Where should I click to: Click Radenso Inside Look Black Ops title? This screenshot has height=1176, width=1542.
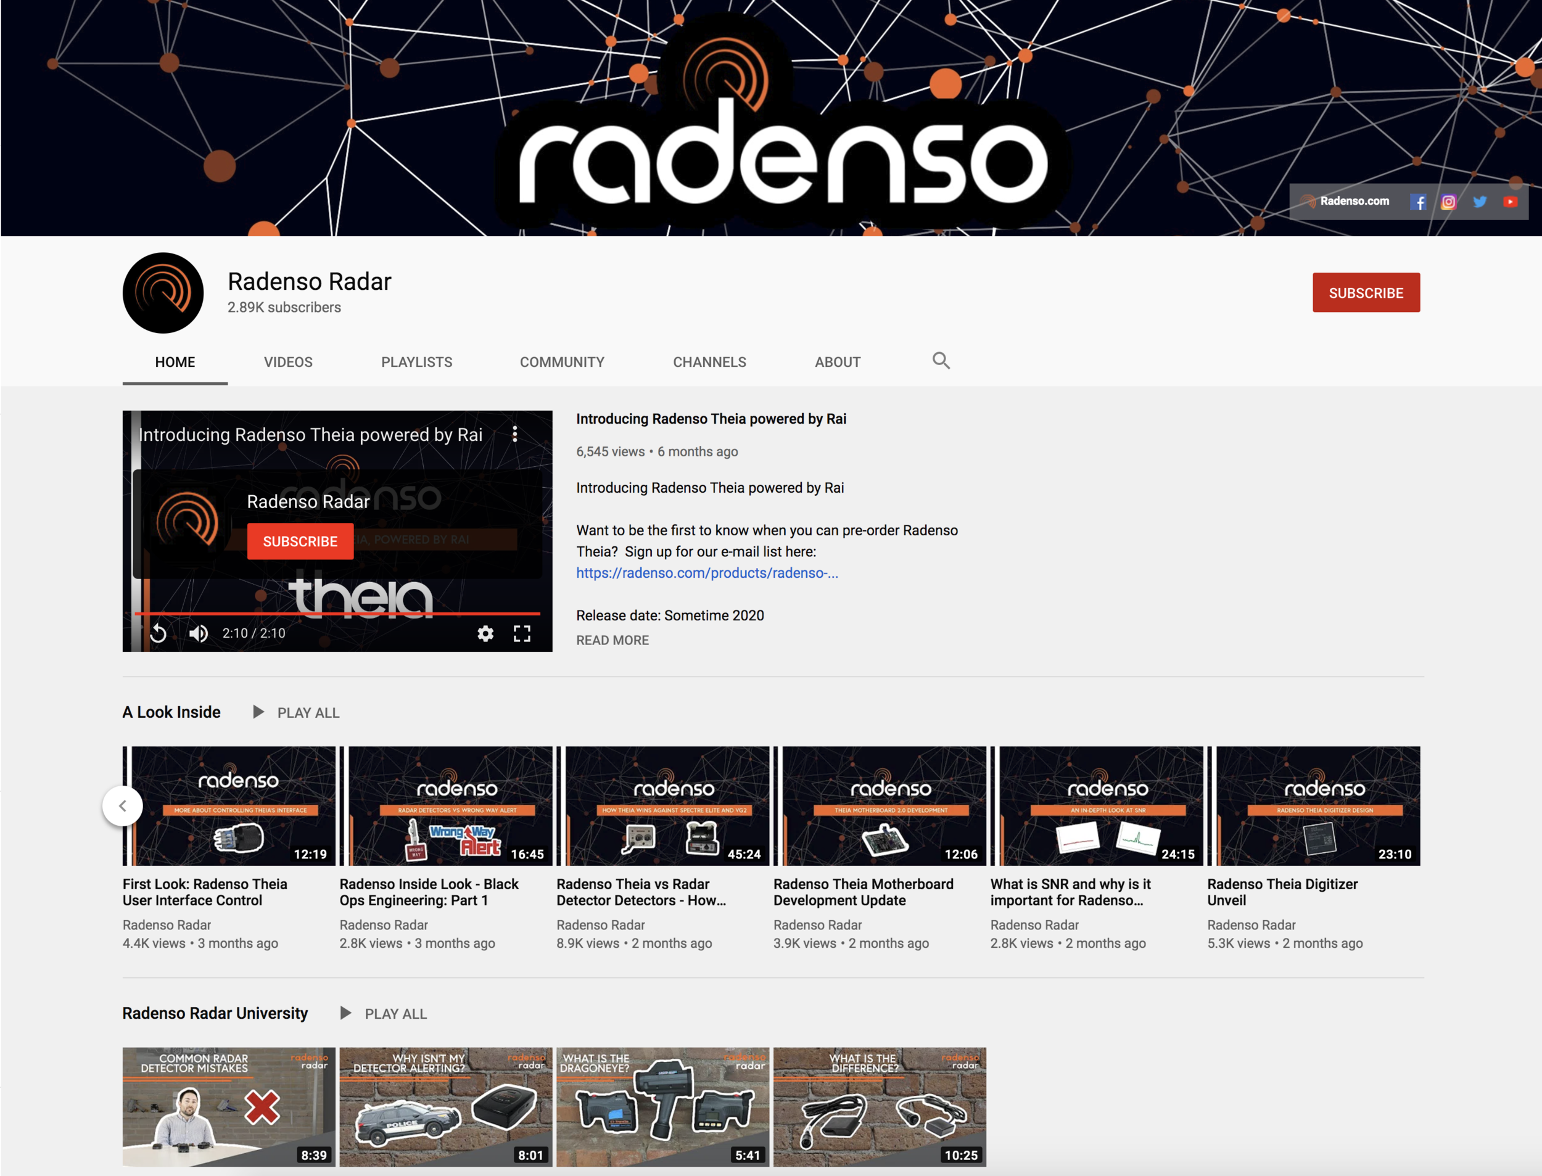point(429,892)
